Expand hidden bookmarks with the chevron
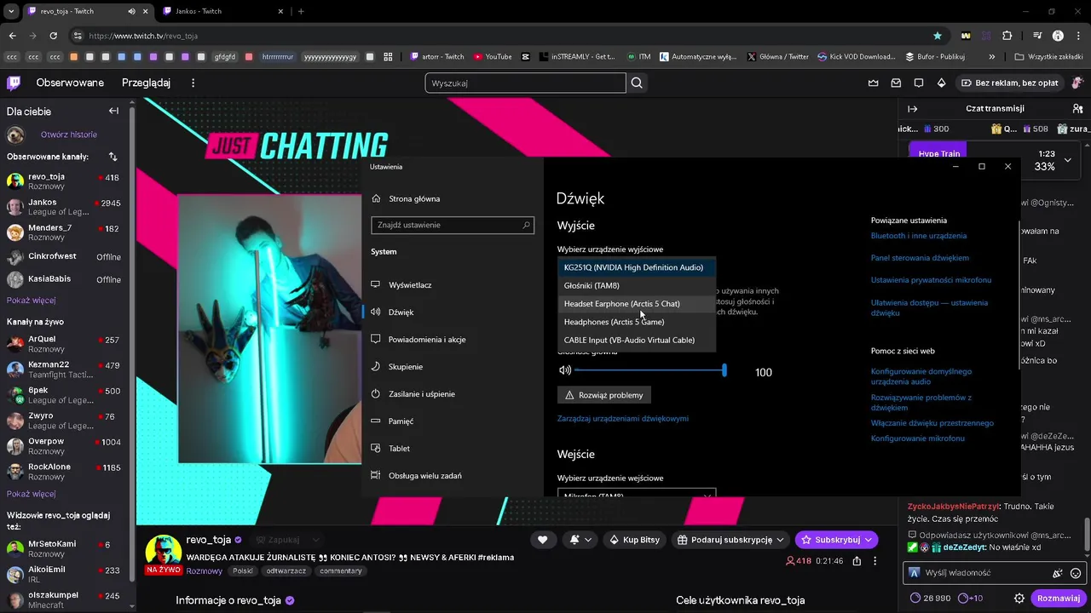The width and height of the screenshot is (1091, 613). tap(992, 57)
